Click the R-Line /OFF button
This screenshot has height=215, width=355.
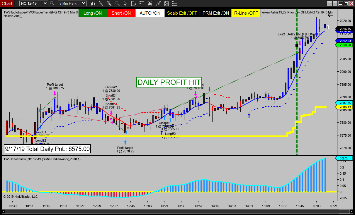point(246,13)
